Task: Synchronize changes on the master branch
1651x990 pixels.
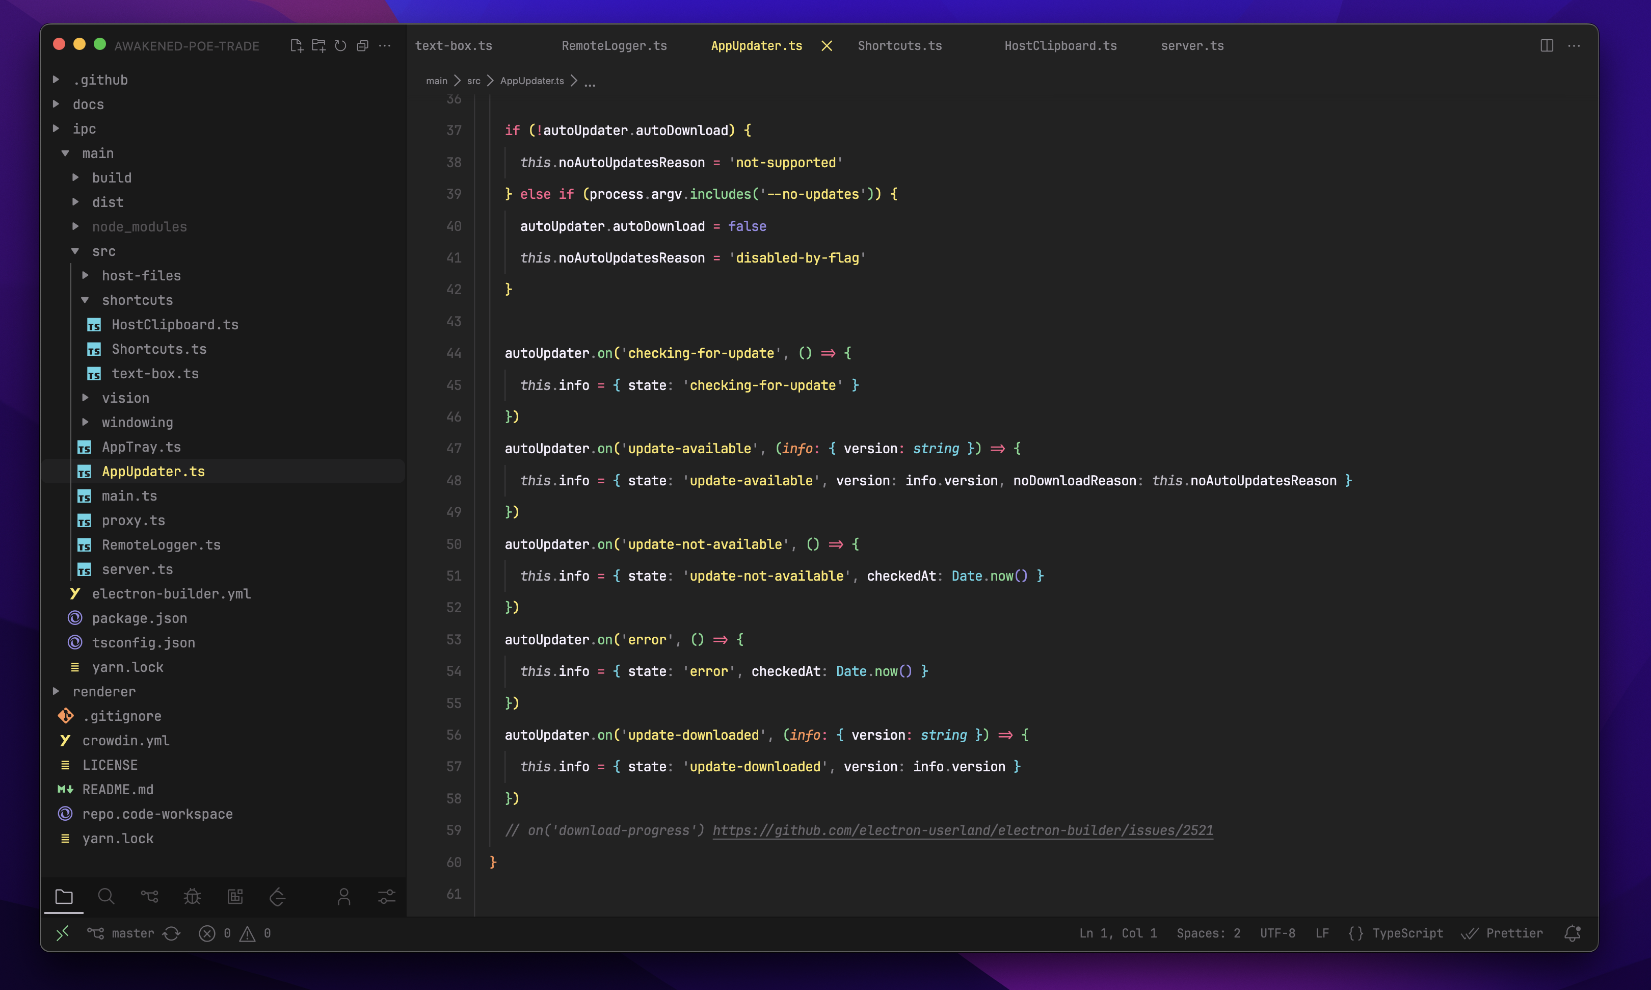Action: 172,933
